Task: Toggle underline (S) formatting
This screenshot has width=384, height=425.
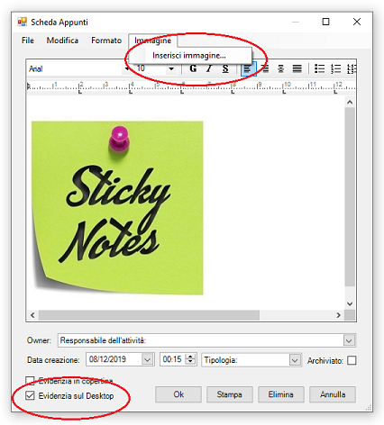Action: coord(225,68)
